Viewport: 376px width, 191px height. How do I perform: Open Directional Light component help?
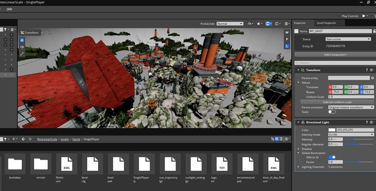point(367,122)
